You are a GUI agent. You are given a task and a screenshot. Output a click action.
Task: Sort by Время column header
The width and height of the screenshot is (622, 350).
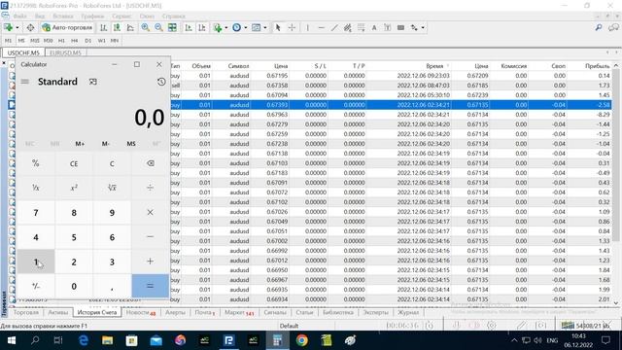click(x=435, y=66)
